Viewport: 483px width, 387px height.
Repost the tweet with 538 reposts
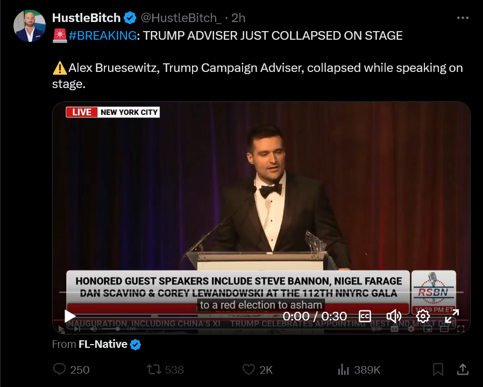(166, 369)
